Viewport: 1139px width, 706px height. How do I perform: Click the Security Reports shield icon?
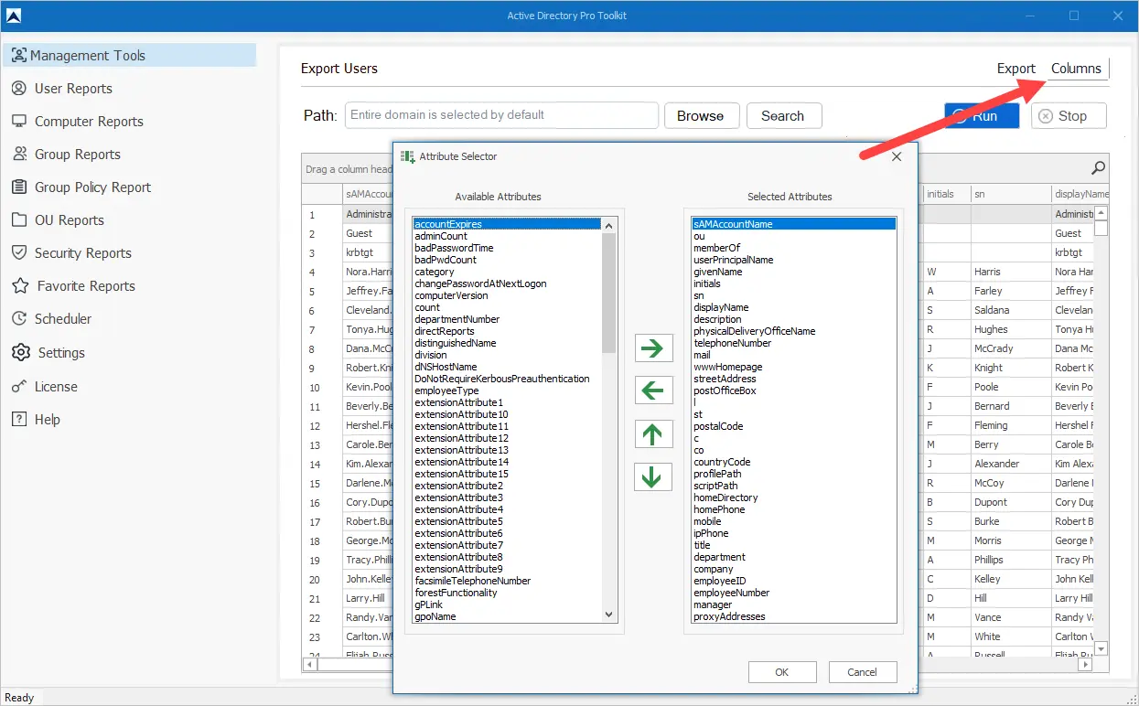(18, 253)
